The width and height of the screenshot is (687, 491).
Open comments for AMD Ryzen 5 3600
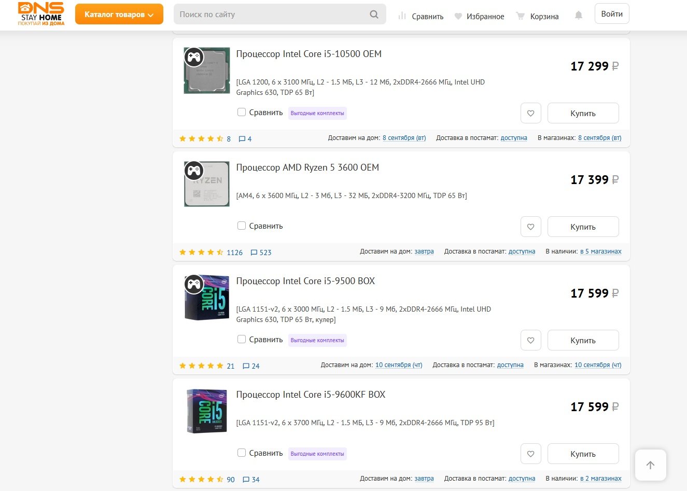click(x=261, y=252)
